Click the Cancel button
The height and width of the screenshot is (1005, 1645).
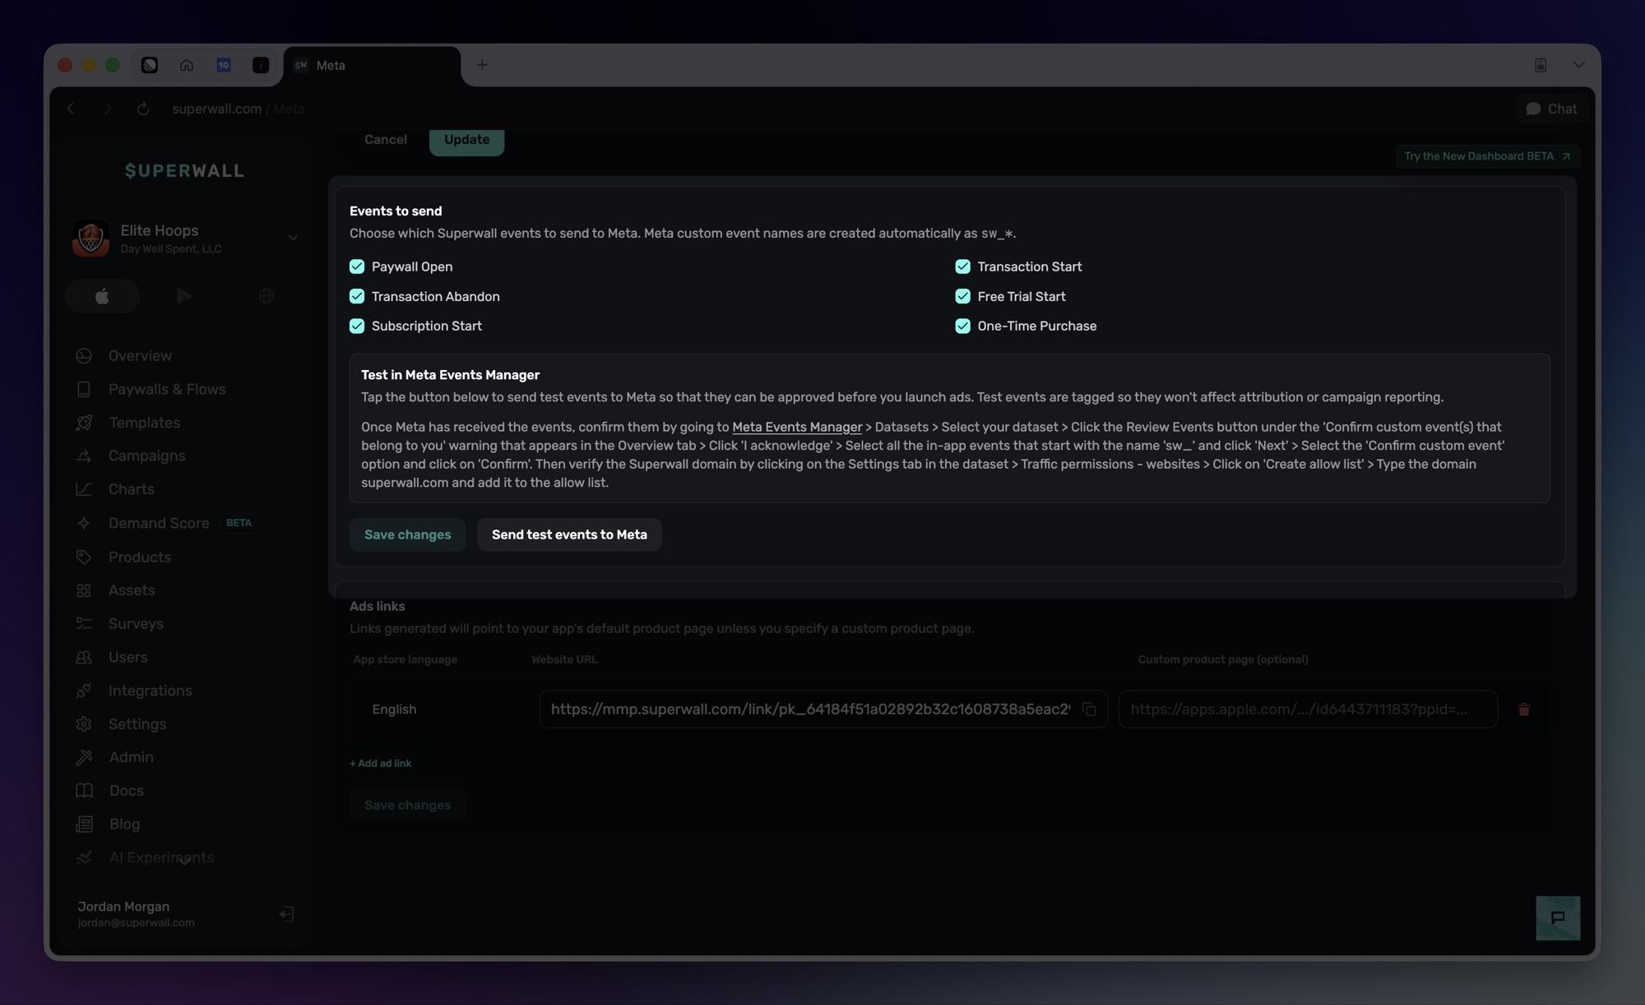pyautogui.click(x=386, y=140)
